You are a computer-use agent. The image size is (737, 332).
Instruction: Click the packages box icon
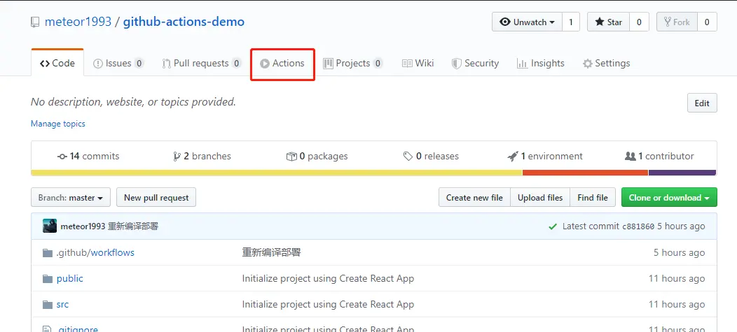point(291,157)
